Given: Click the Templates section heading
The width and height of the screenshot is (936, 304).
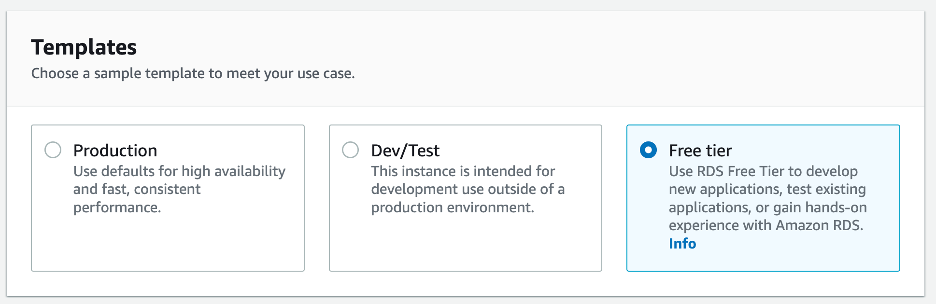Looking at the screenshot, I should click(84, 47).
